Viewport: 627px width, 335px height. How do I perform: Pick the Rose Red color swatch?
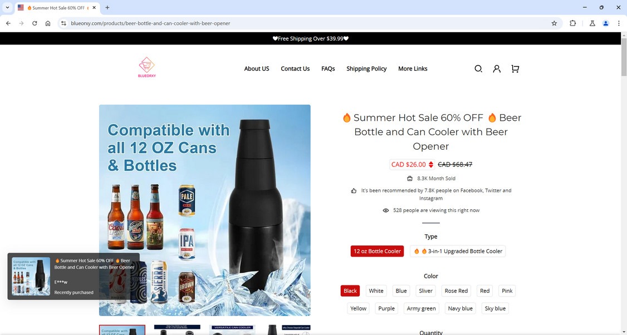[x=456, y=290]
